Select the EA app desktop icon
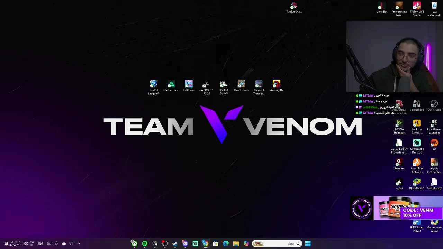 [434, 145]
